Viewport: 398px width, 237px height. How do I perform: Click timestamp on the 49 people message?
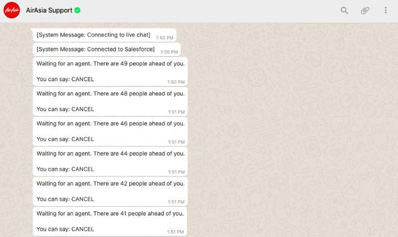coord(176,82)
